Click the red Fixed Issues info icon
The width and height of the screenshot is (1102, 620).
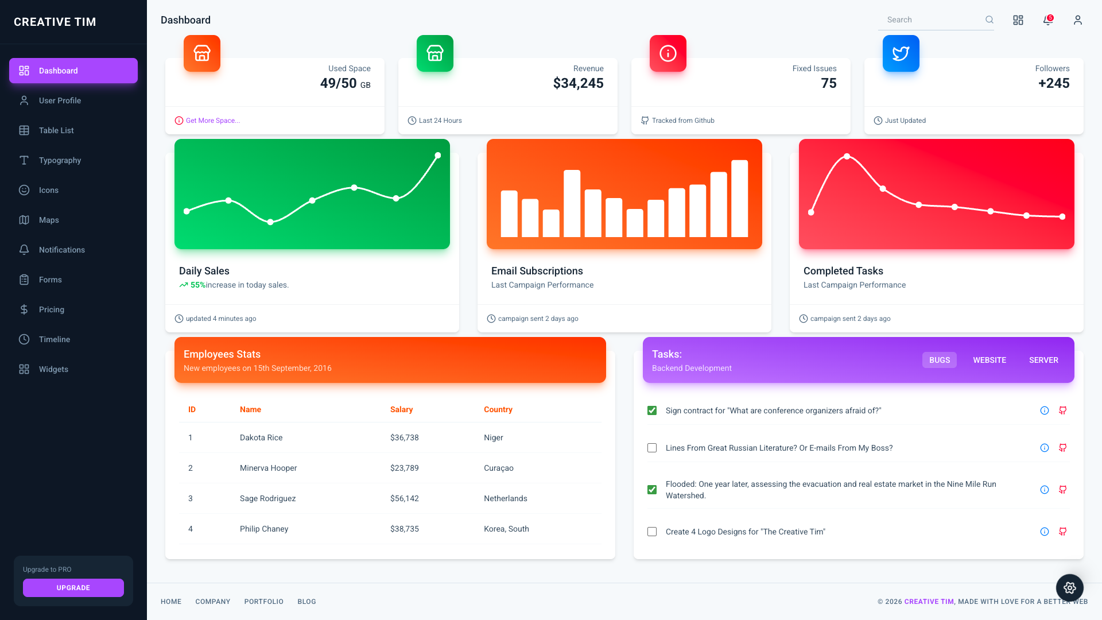pyautogui.click(x=668, y=53)
